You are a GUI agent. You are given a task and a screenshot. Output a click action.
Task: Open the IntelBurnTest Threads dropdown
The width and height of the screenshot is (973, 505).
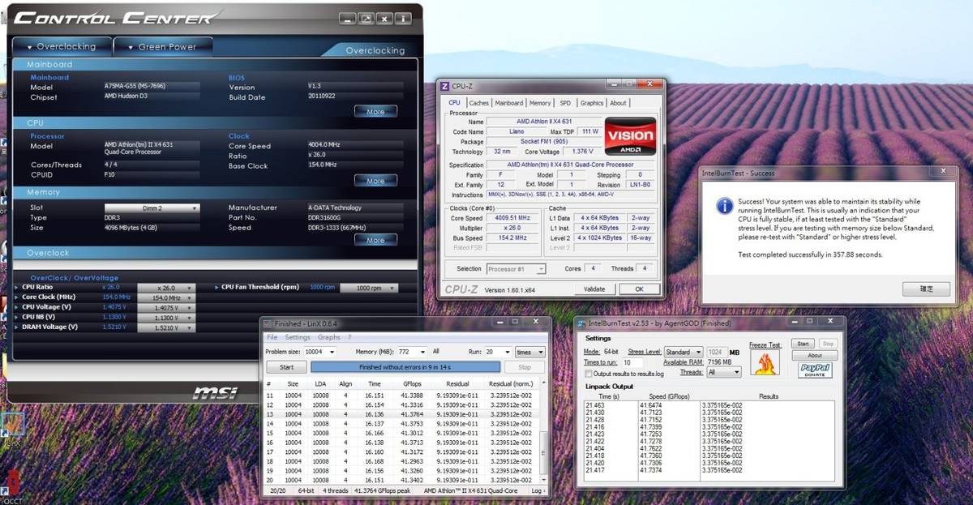[x=723, y=372]
